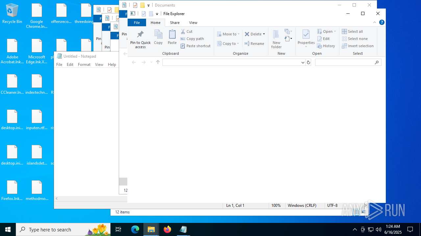
Task: Click History in the Open group
Action: pyautogui.click(x=326, y=46)
